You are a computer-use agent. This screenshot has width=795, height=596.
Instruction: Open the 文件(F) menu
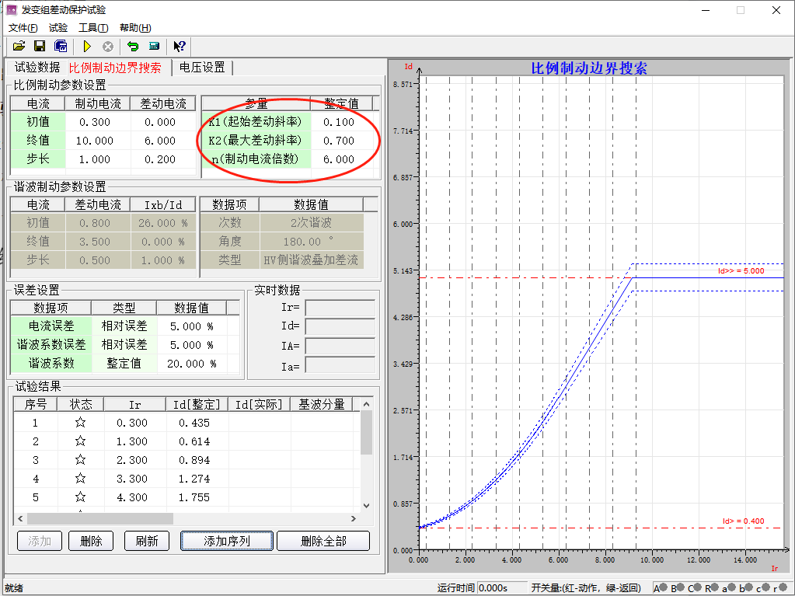click(x=23, y=28)
